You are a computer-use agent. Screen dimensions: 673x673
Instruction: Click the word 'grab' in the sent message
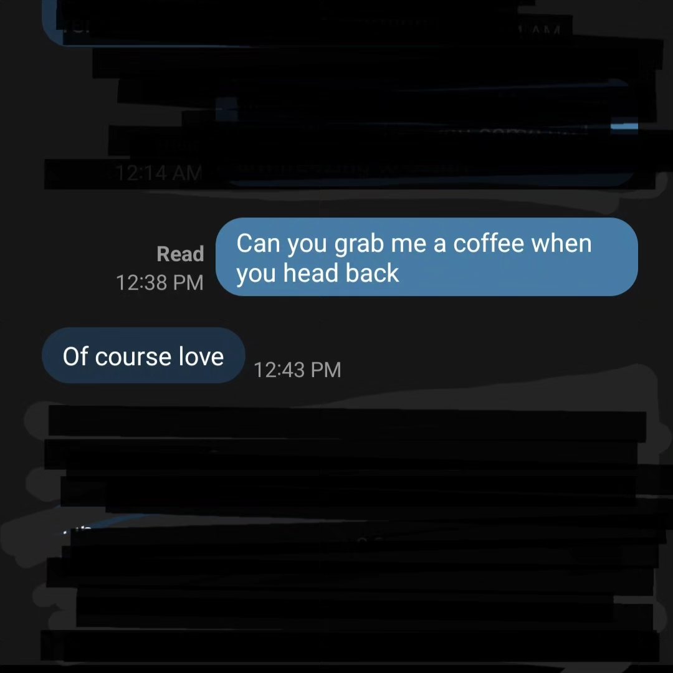[359, 245]
